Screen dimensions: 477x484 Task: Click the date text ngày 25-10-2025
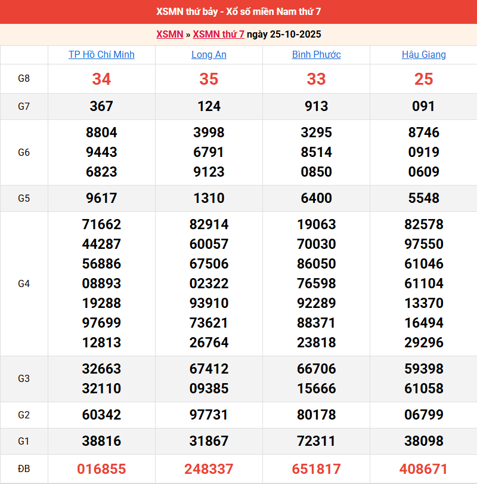284,34
